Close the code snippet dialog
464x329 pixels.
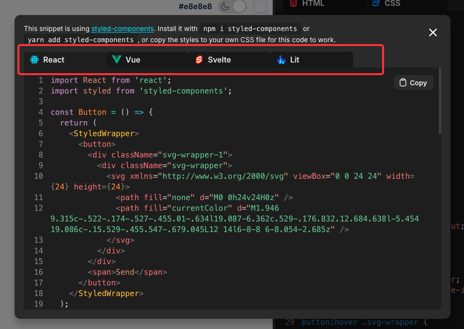(x=433, y=32)
